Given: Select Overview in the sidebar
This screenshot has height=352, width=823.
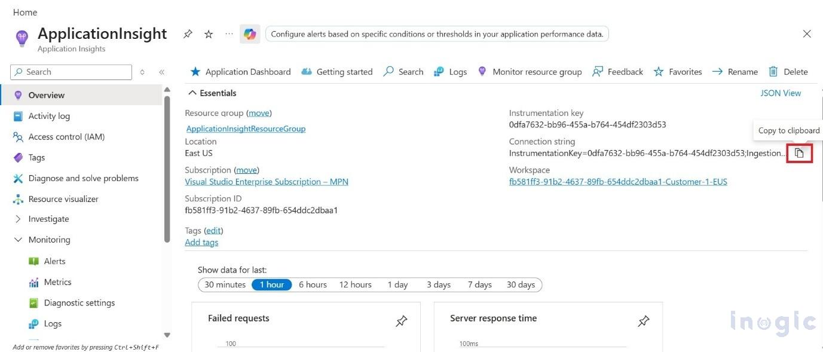Looking at the screenshot, I should pos(81,95).
